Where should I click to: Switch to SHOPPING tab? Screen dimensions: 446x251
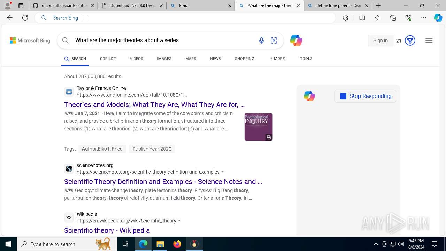[245, 59]
